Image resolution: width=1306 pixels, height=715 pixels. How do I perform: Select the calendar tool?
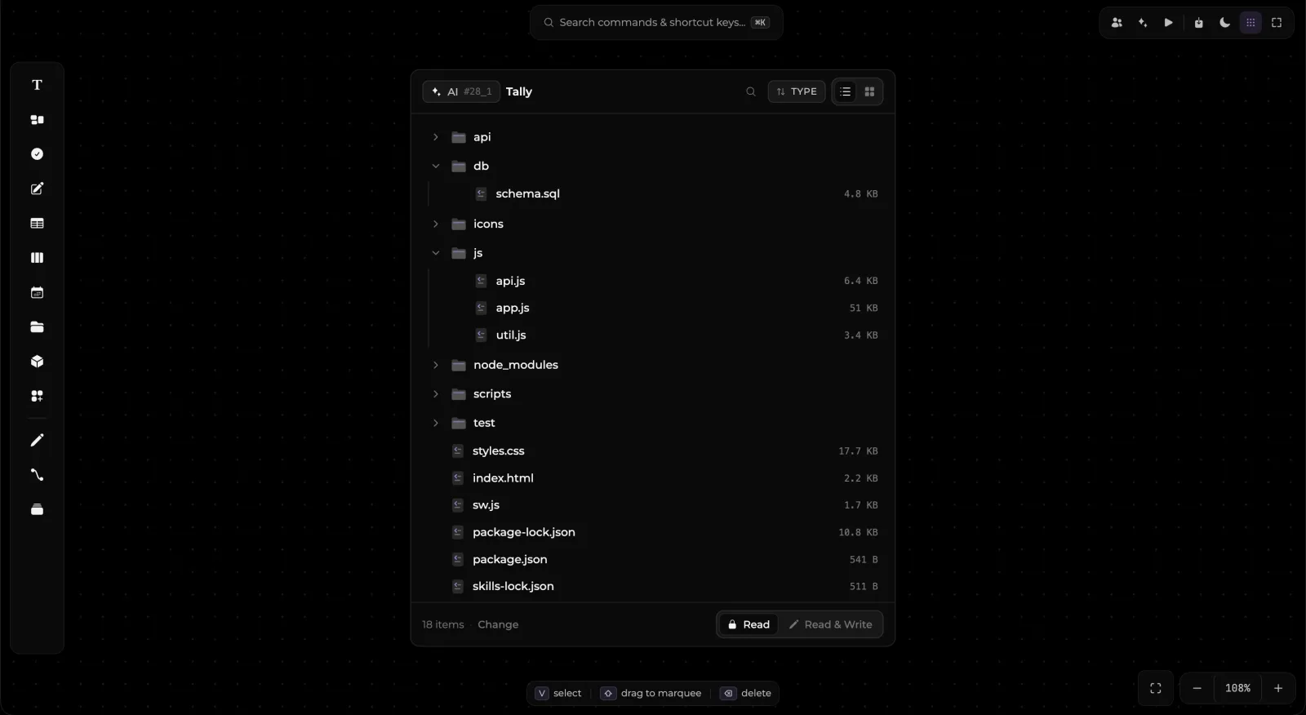(37, 292)
